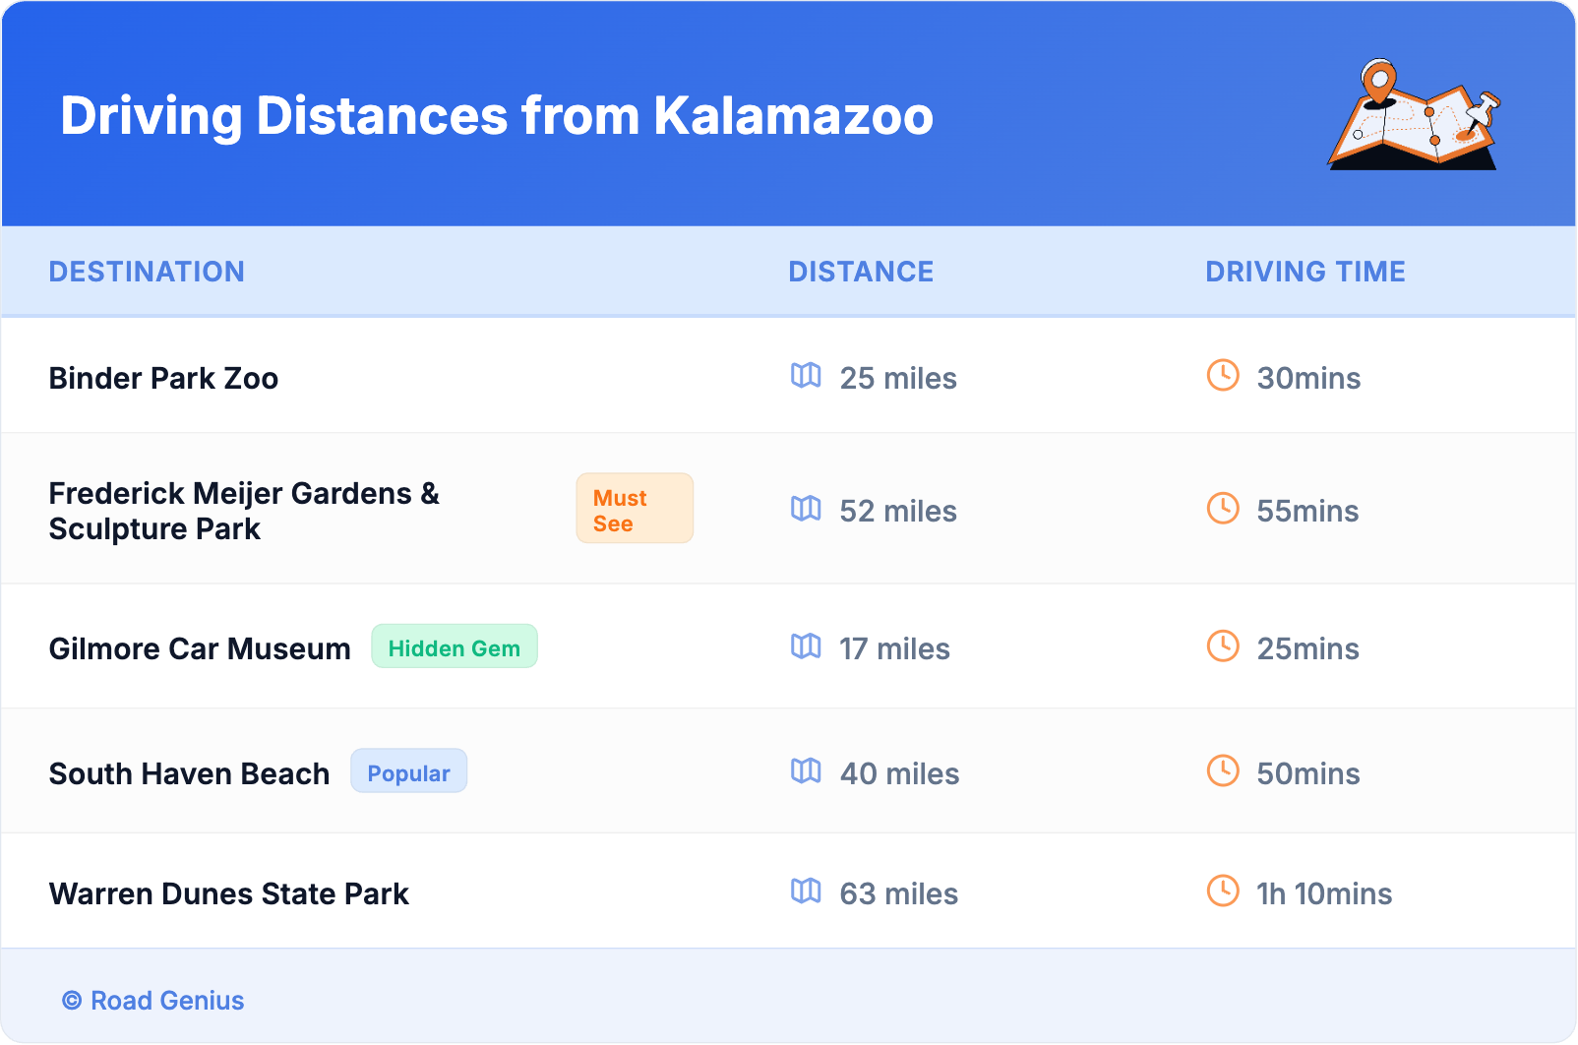Click the map icon beside 63 miles
Screen dimensions: 1578x1045
point(806,891)
